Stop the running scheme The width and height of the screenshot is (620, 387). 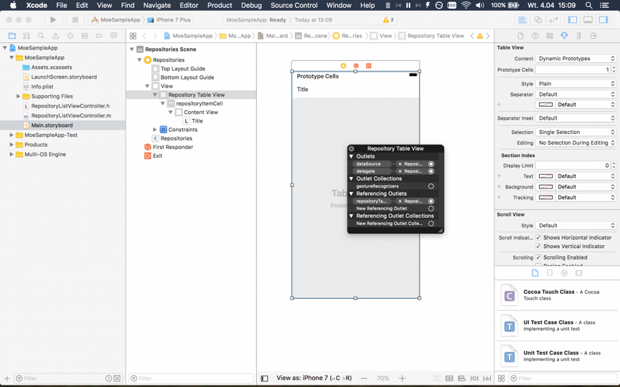point(75,20)
